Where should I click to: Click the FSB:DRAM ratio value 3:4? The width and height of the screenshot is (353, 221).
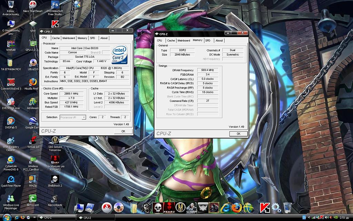click(x=208, y=75)
